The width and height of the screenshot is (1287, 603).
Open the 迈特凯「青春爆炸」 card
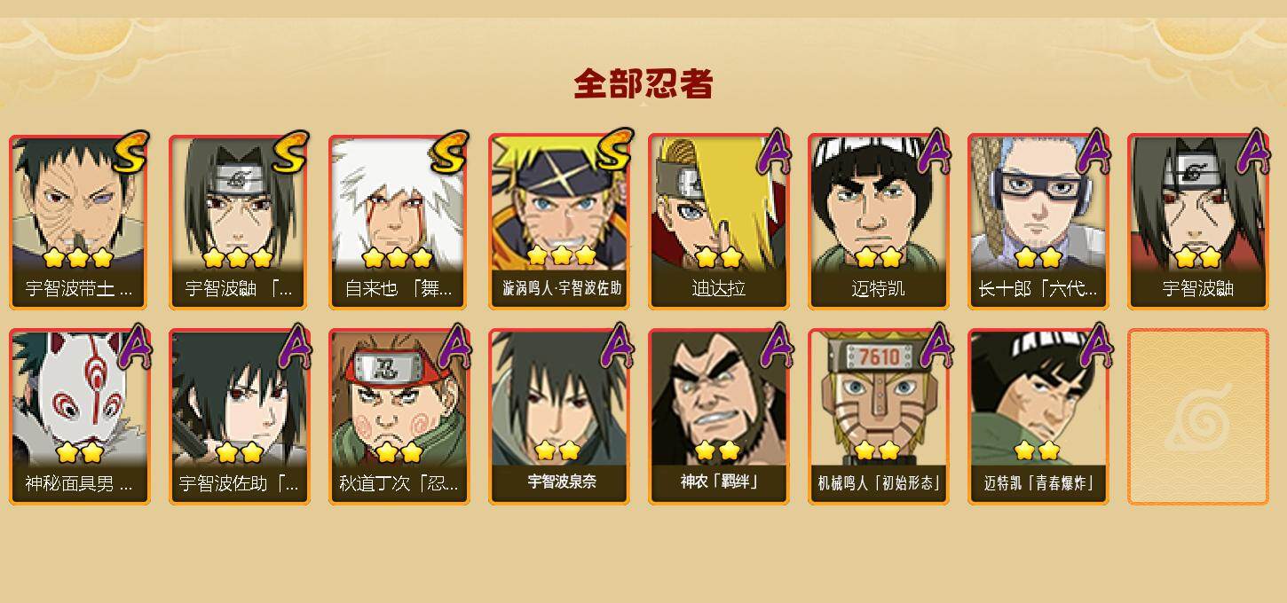[1038, 417]
